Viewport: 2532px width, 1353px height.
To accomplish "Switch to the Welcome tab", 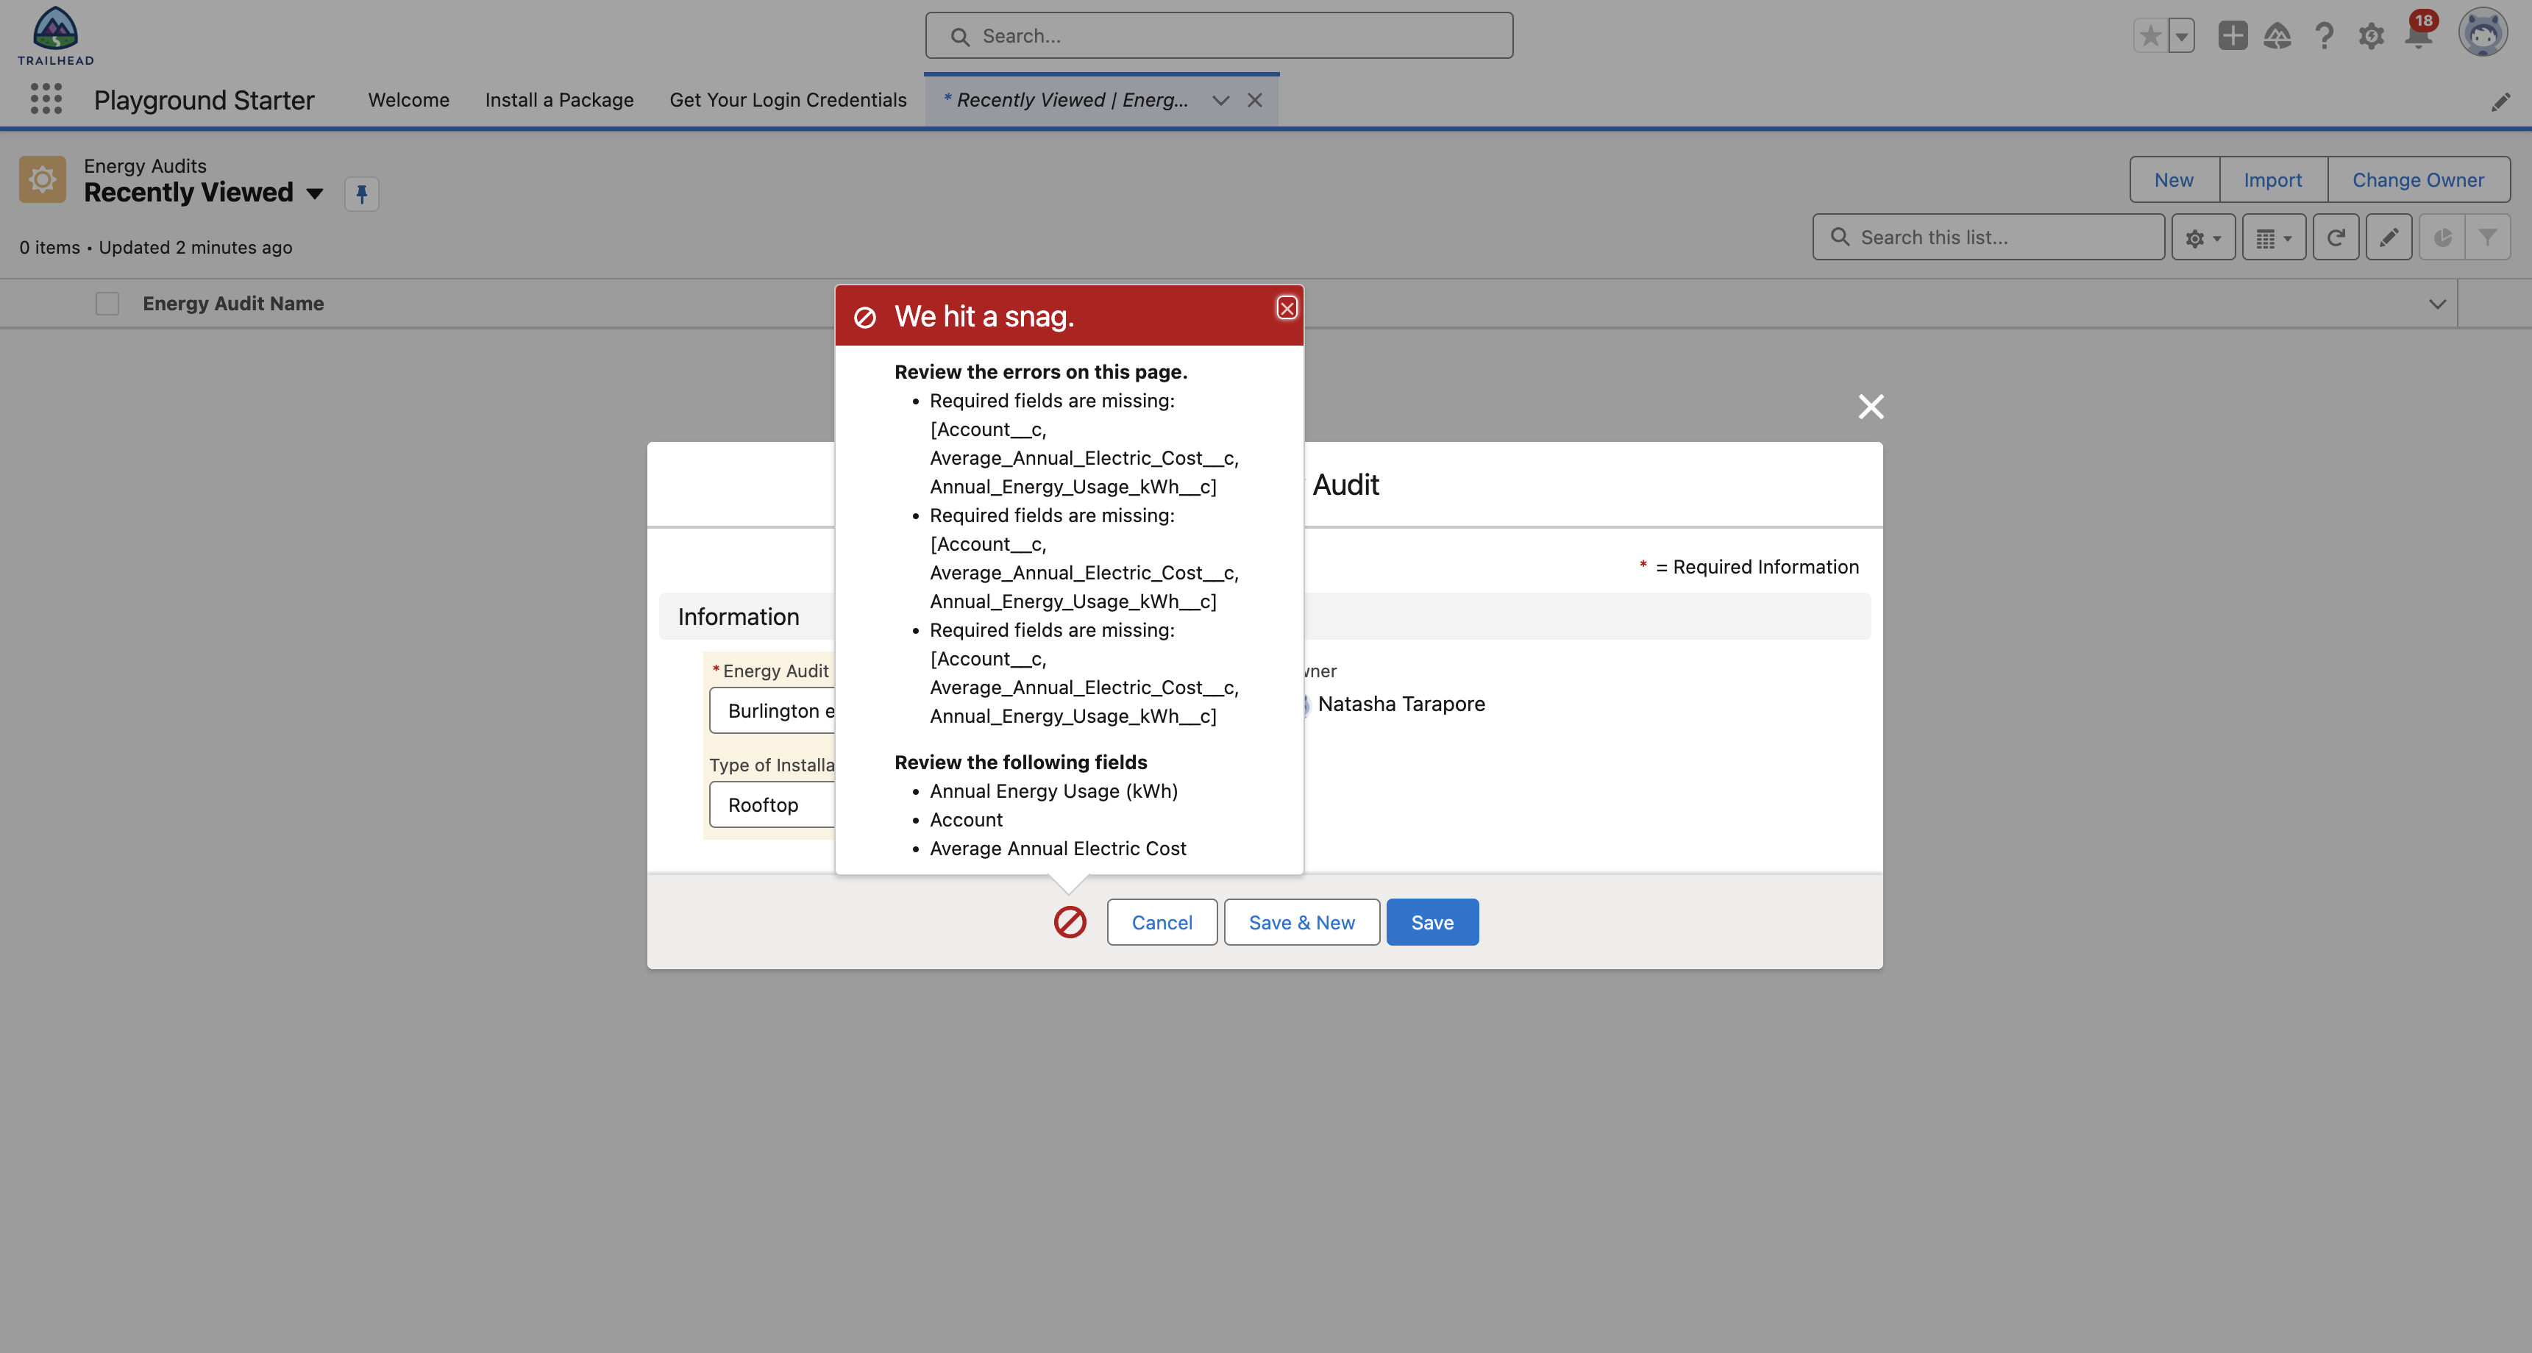I will (x=408, y=100).
